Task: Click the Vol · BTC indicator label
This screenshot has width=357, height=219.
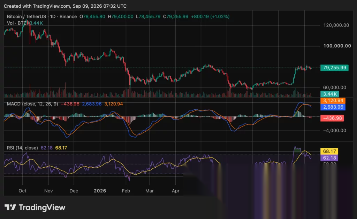Action: click(17, 23)
